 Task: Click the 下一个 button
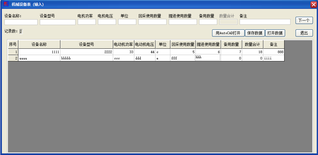click(x=304, y=21)
